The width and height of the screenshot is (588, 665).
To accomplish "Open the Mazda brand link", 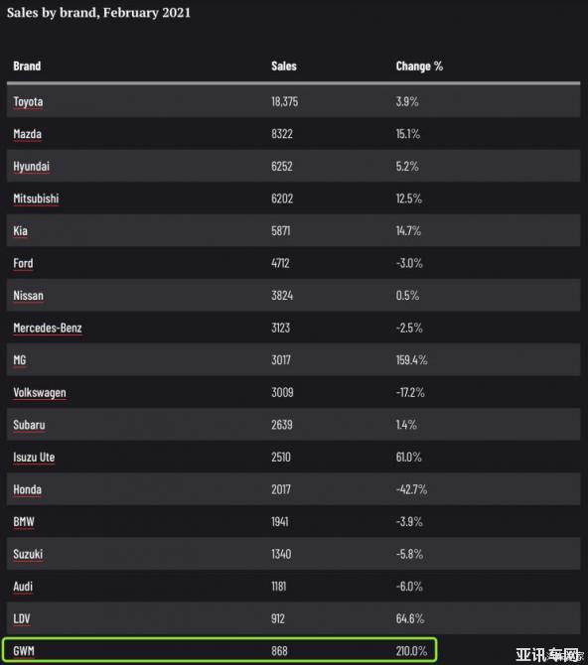I will click(28, 134).
